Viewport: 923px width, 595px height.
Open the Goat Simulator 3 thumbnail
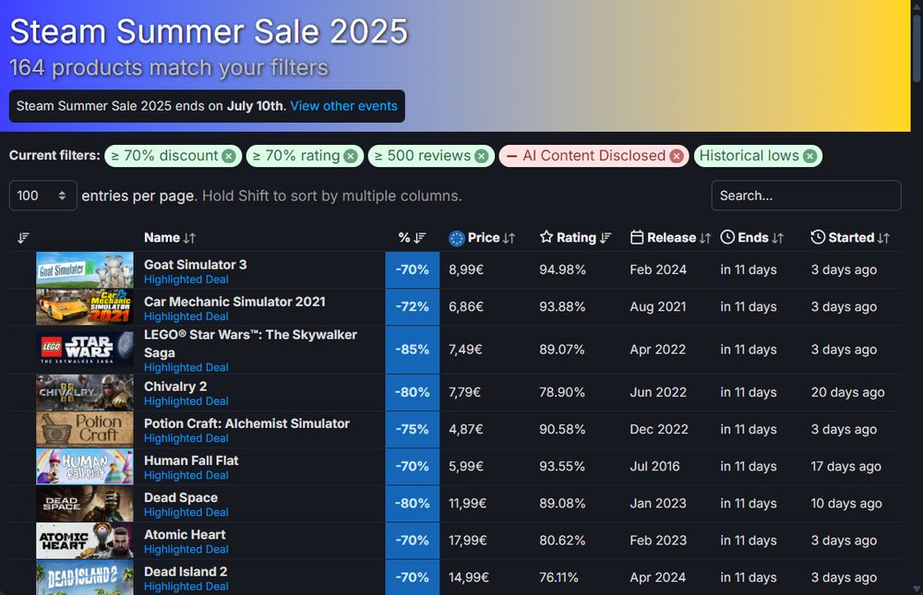(x=85, y=270)
